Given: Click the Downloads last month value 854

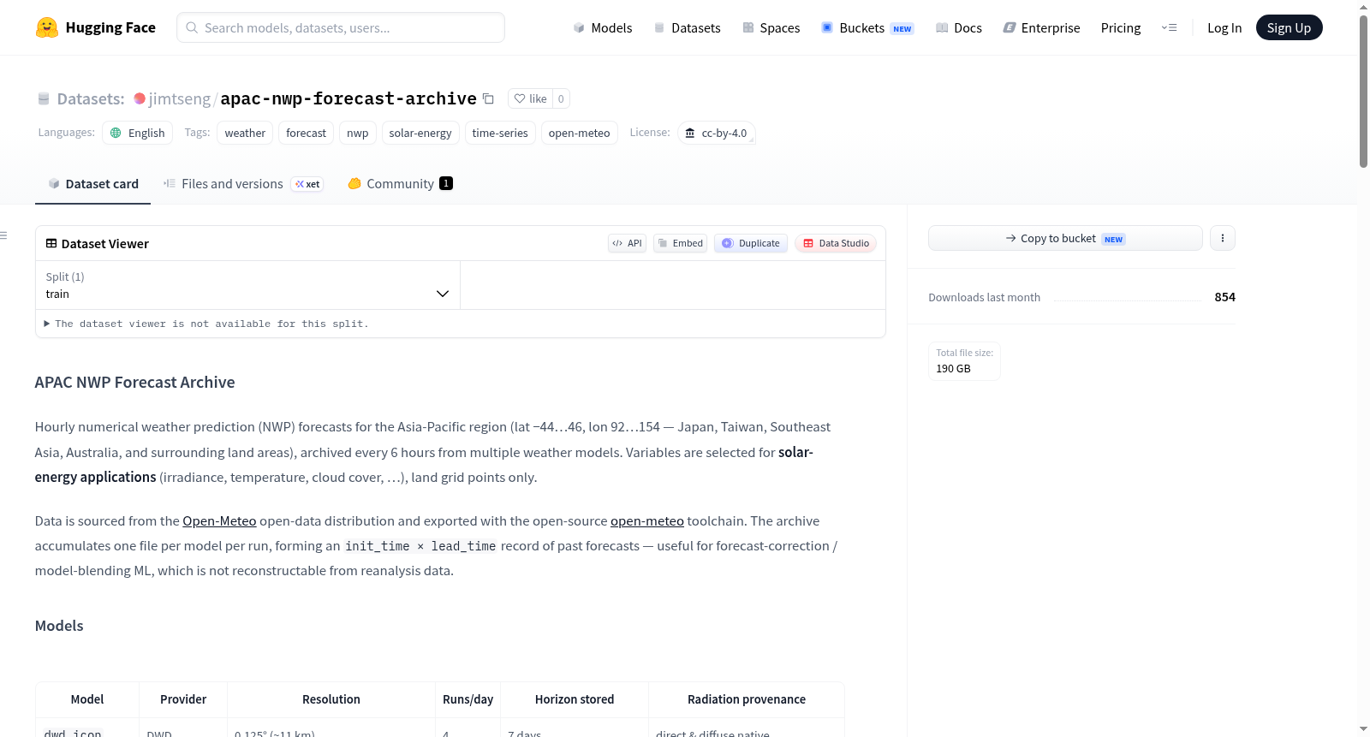Looking at the screenshot, I should tap(1224, 297).
